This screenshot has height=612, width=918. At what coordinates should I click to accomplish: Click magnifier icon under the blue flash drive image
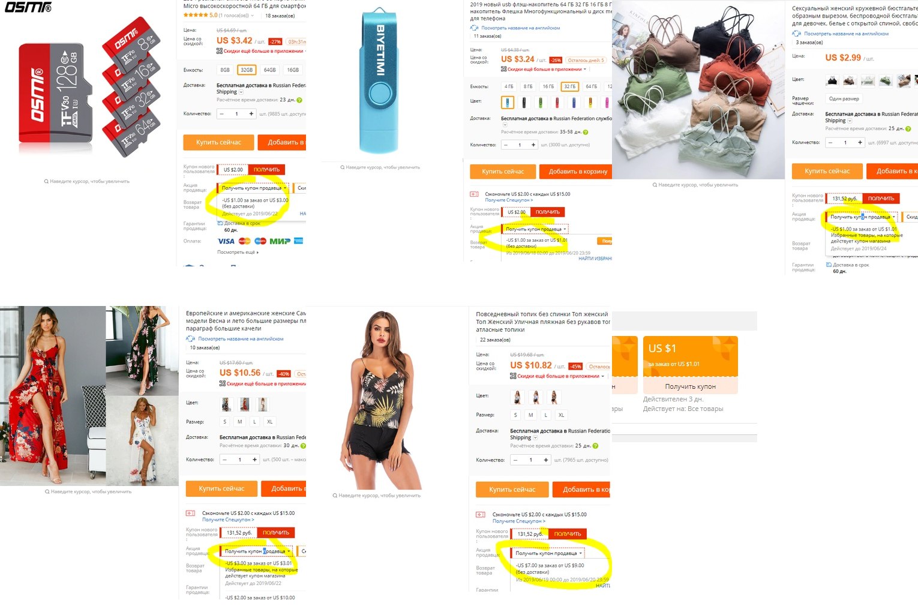coord(343,167)
